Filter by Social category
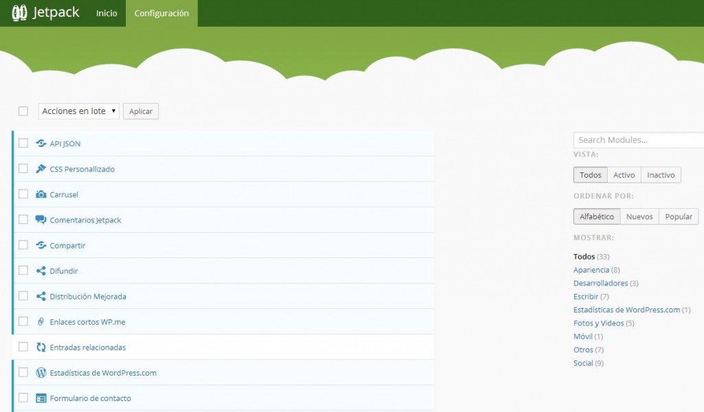 click(x=583, y=363)
